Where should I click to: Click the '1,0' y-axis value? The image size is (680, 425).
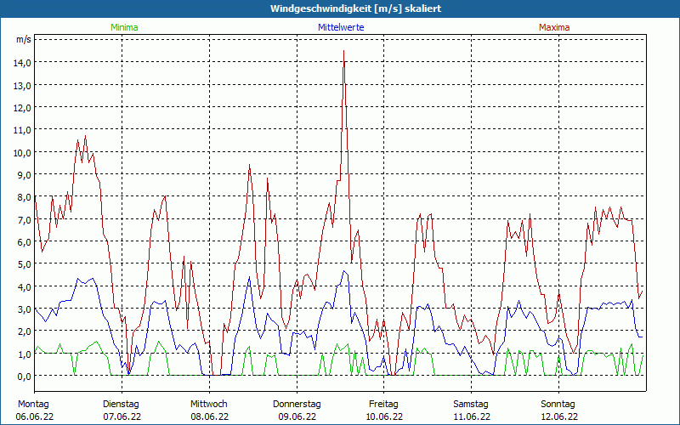tap(24, 354)
